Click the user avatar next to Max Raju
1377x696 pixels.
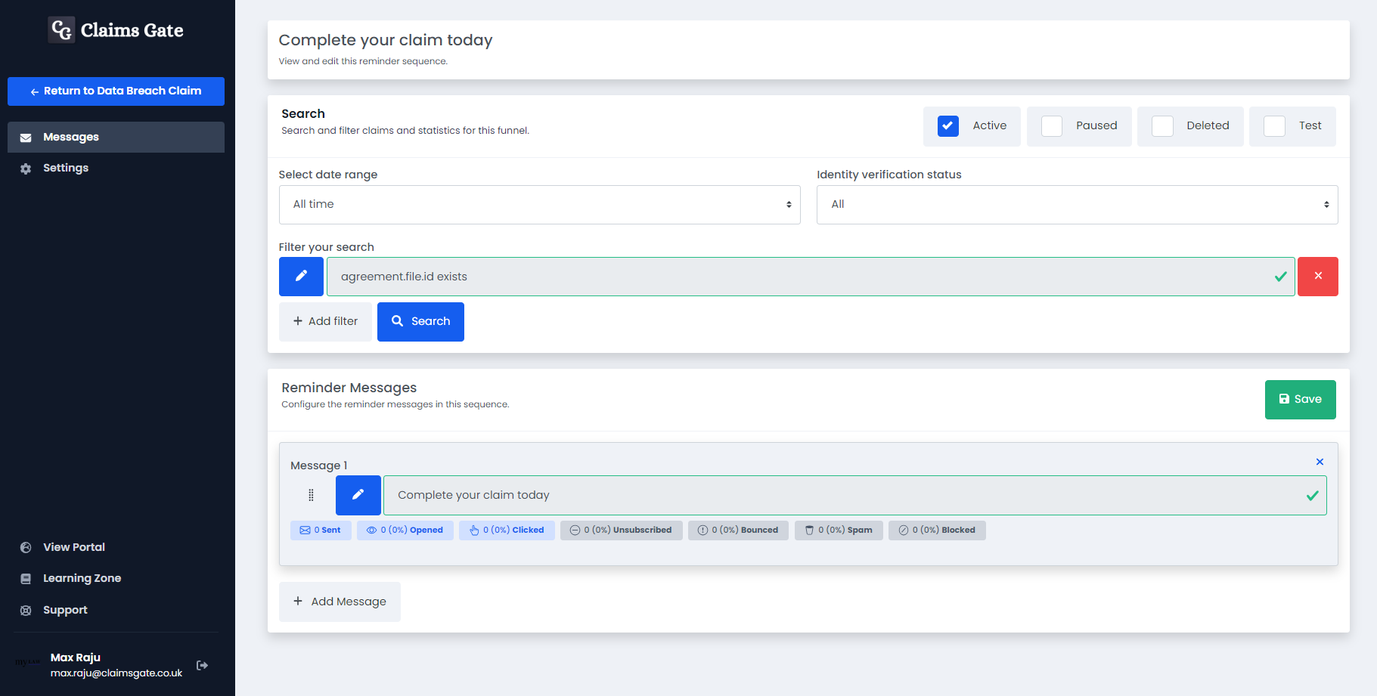[x=28, y=662]
